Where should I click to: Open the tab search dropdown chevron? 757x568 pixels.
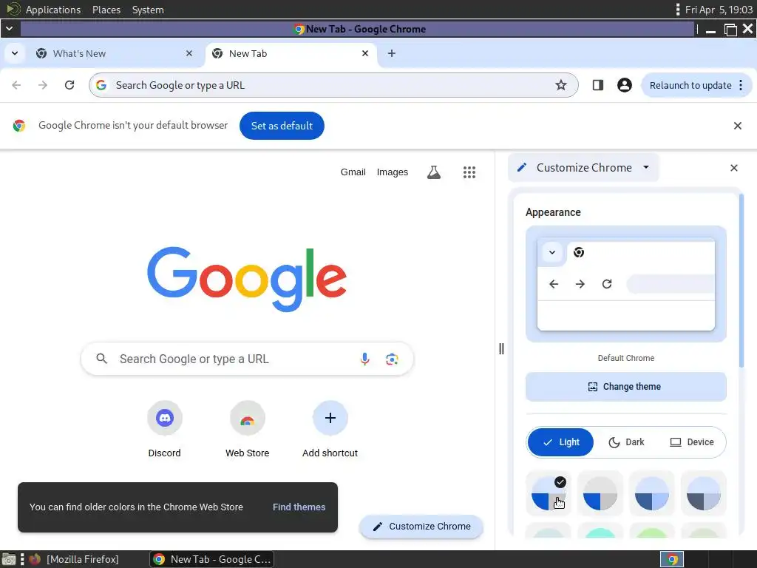[15, 53]
